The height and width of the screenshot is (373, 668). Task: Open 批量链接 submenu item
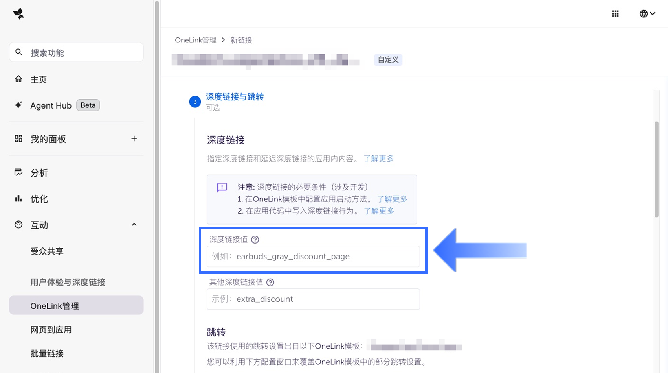pos(47,353)
